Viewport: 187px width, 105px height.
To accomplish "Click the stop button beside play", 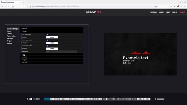I will point(31,99).
